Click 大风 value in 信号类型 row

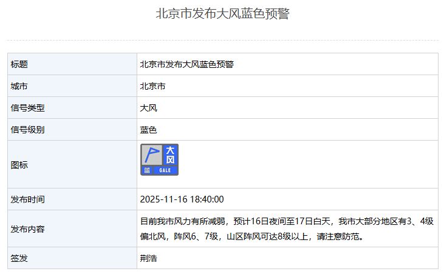click(149, 108)
